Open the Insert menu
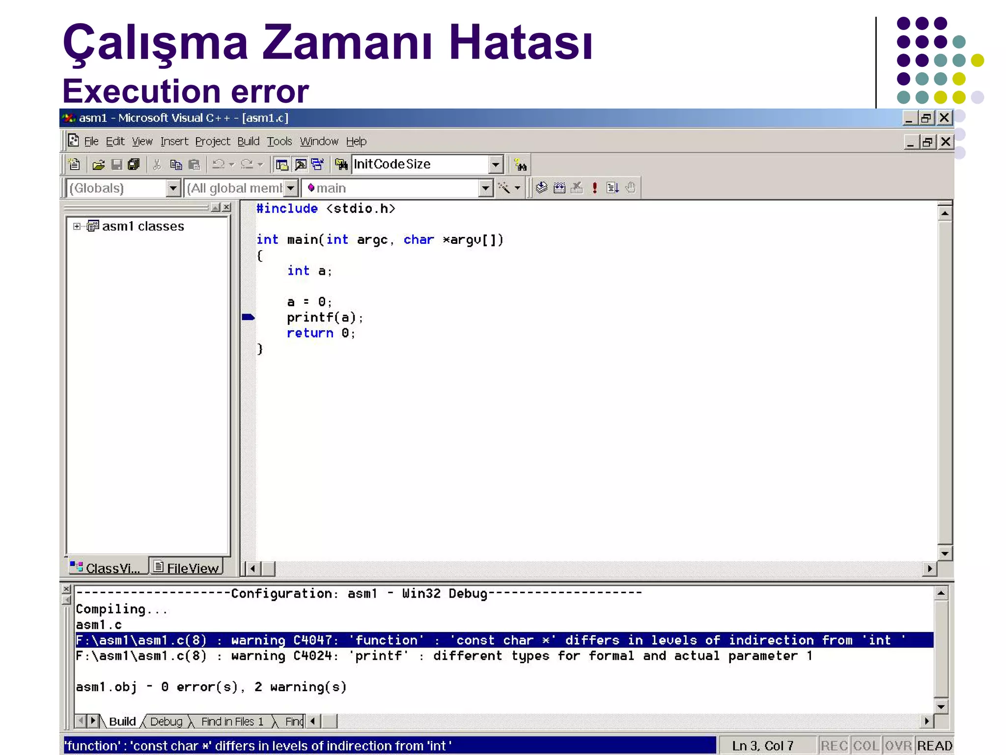The height and width of the screenshot is (755, 1006). [x=174, y=142]
